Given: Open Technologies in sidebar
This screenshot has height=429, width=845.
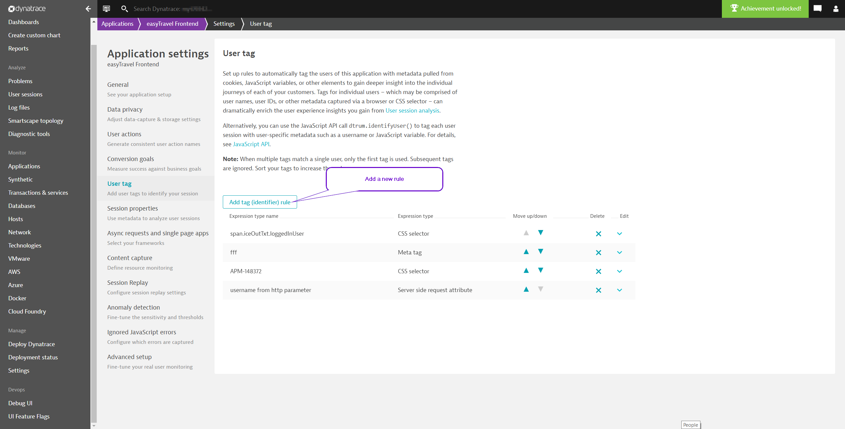Looking at the screenshot, I should (x=25, y=246).
